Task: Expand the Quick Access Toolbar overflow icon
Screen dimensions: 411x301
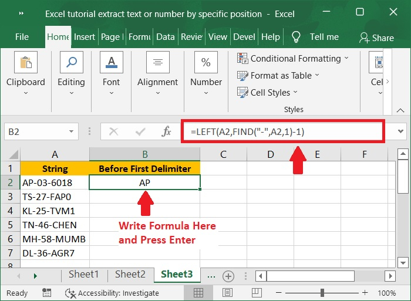Action: click(21, 13)
